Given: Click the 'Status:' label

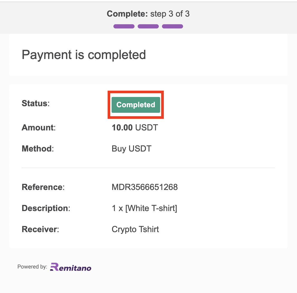Looking at the screenshot, I should (36, 103).
